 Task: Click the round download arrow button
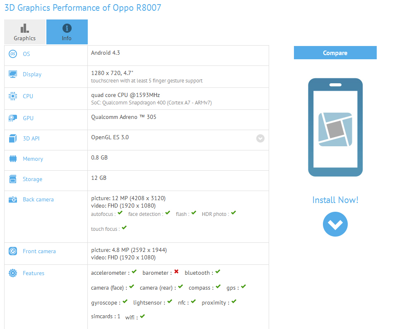335,224
